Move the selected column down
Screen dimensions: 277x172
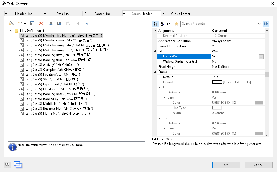(x=87, y=24)
